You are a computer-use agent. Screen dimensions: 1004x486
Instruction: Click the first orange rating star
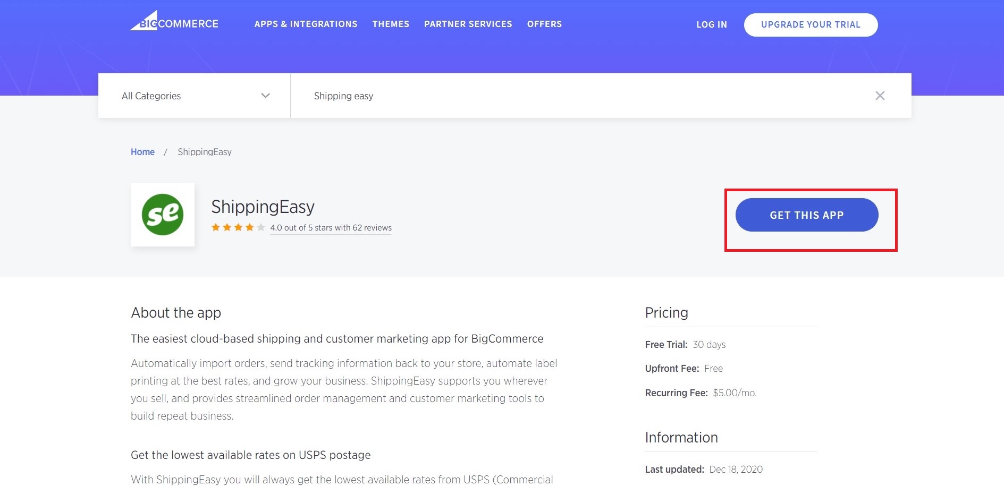(x=216, y=227)
